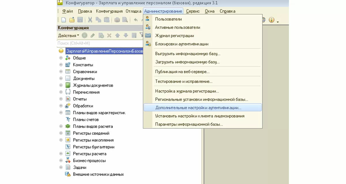Select Дополнительные настройки аутентификации menu item
346x184 pixels.
(x=198, y=108)
